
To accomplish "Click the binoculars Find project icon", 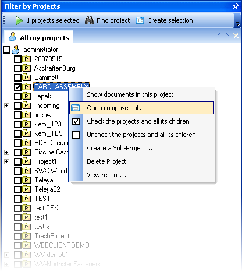I will 89,20.
